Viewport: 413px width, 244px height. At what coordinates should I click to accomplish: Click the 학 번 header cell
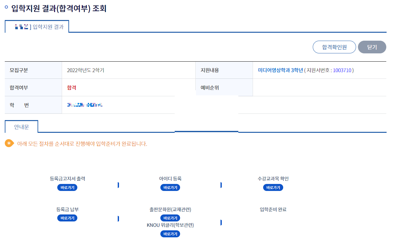click(33, 105)
